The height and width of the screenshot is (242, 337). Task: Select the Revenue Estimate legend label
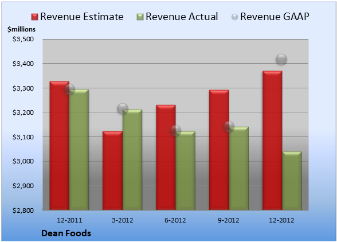82,17
